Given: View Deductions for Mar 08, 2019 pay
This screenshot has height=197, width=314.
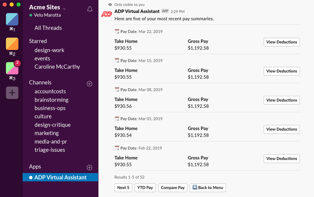Looking at the screenshot, I should (x=282, y=100).
